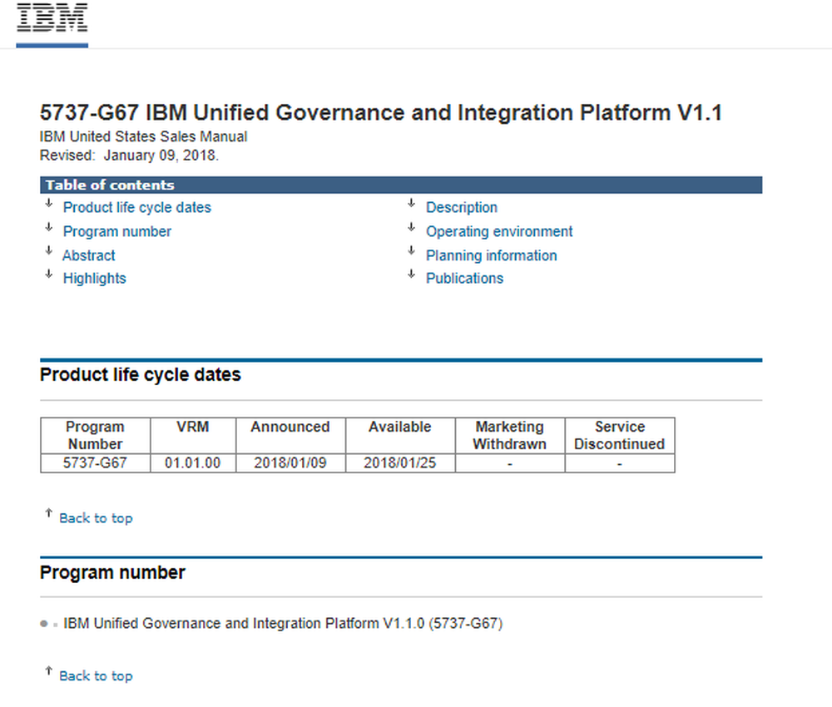Click the Service Discontinued dash cell

point(620,463)
